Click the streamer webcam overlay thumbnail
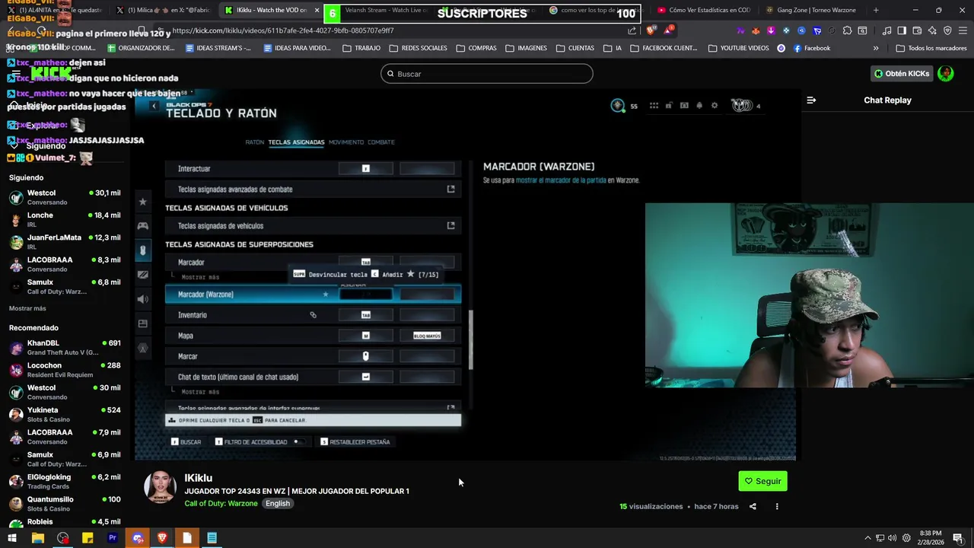This screenshot has height=548, width=974. [809, 295]
